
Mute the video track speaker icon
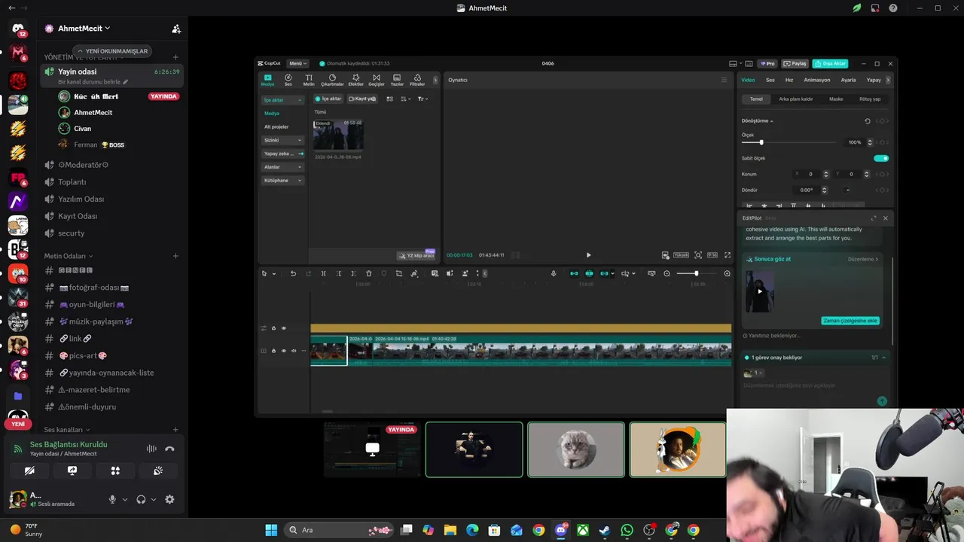pos(293,351)
